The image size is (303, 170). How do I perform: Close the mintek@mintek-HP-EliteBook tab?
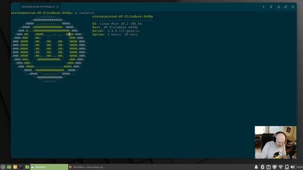(x=58, y=7)
